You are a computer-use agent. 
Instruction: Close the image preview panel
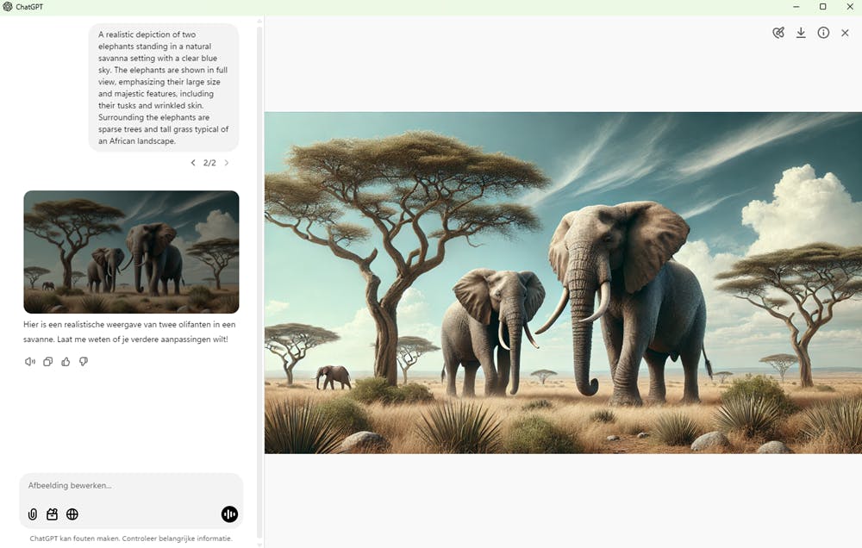click(845, 33)
